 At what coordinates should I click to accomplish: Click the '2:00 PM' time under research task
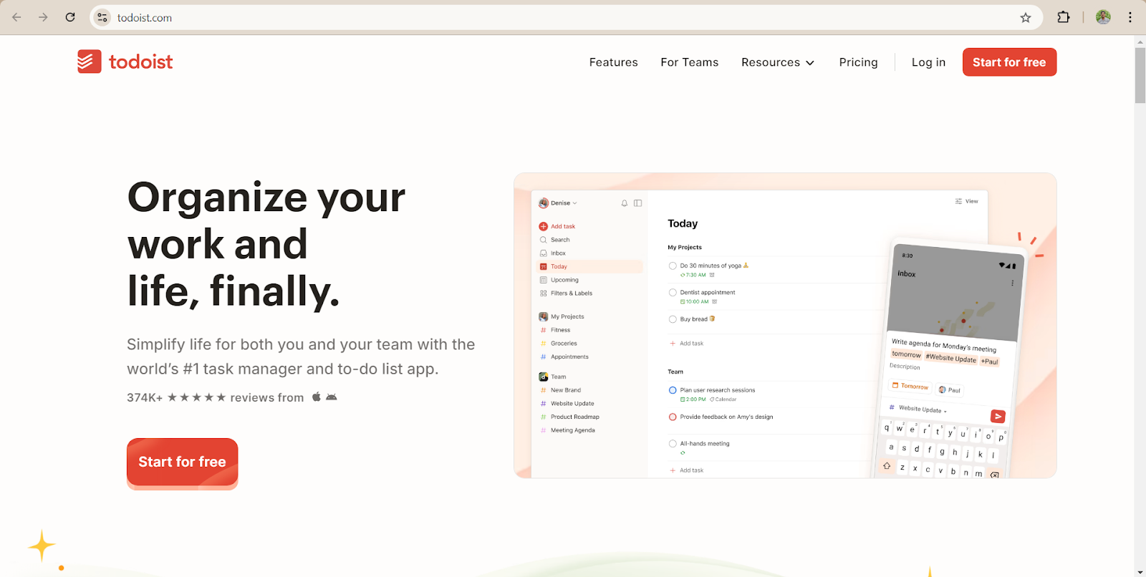(693, 399)
